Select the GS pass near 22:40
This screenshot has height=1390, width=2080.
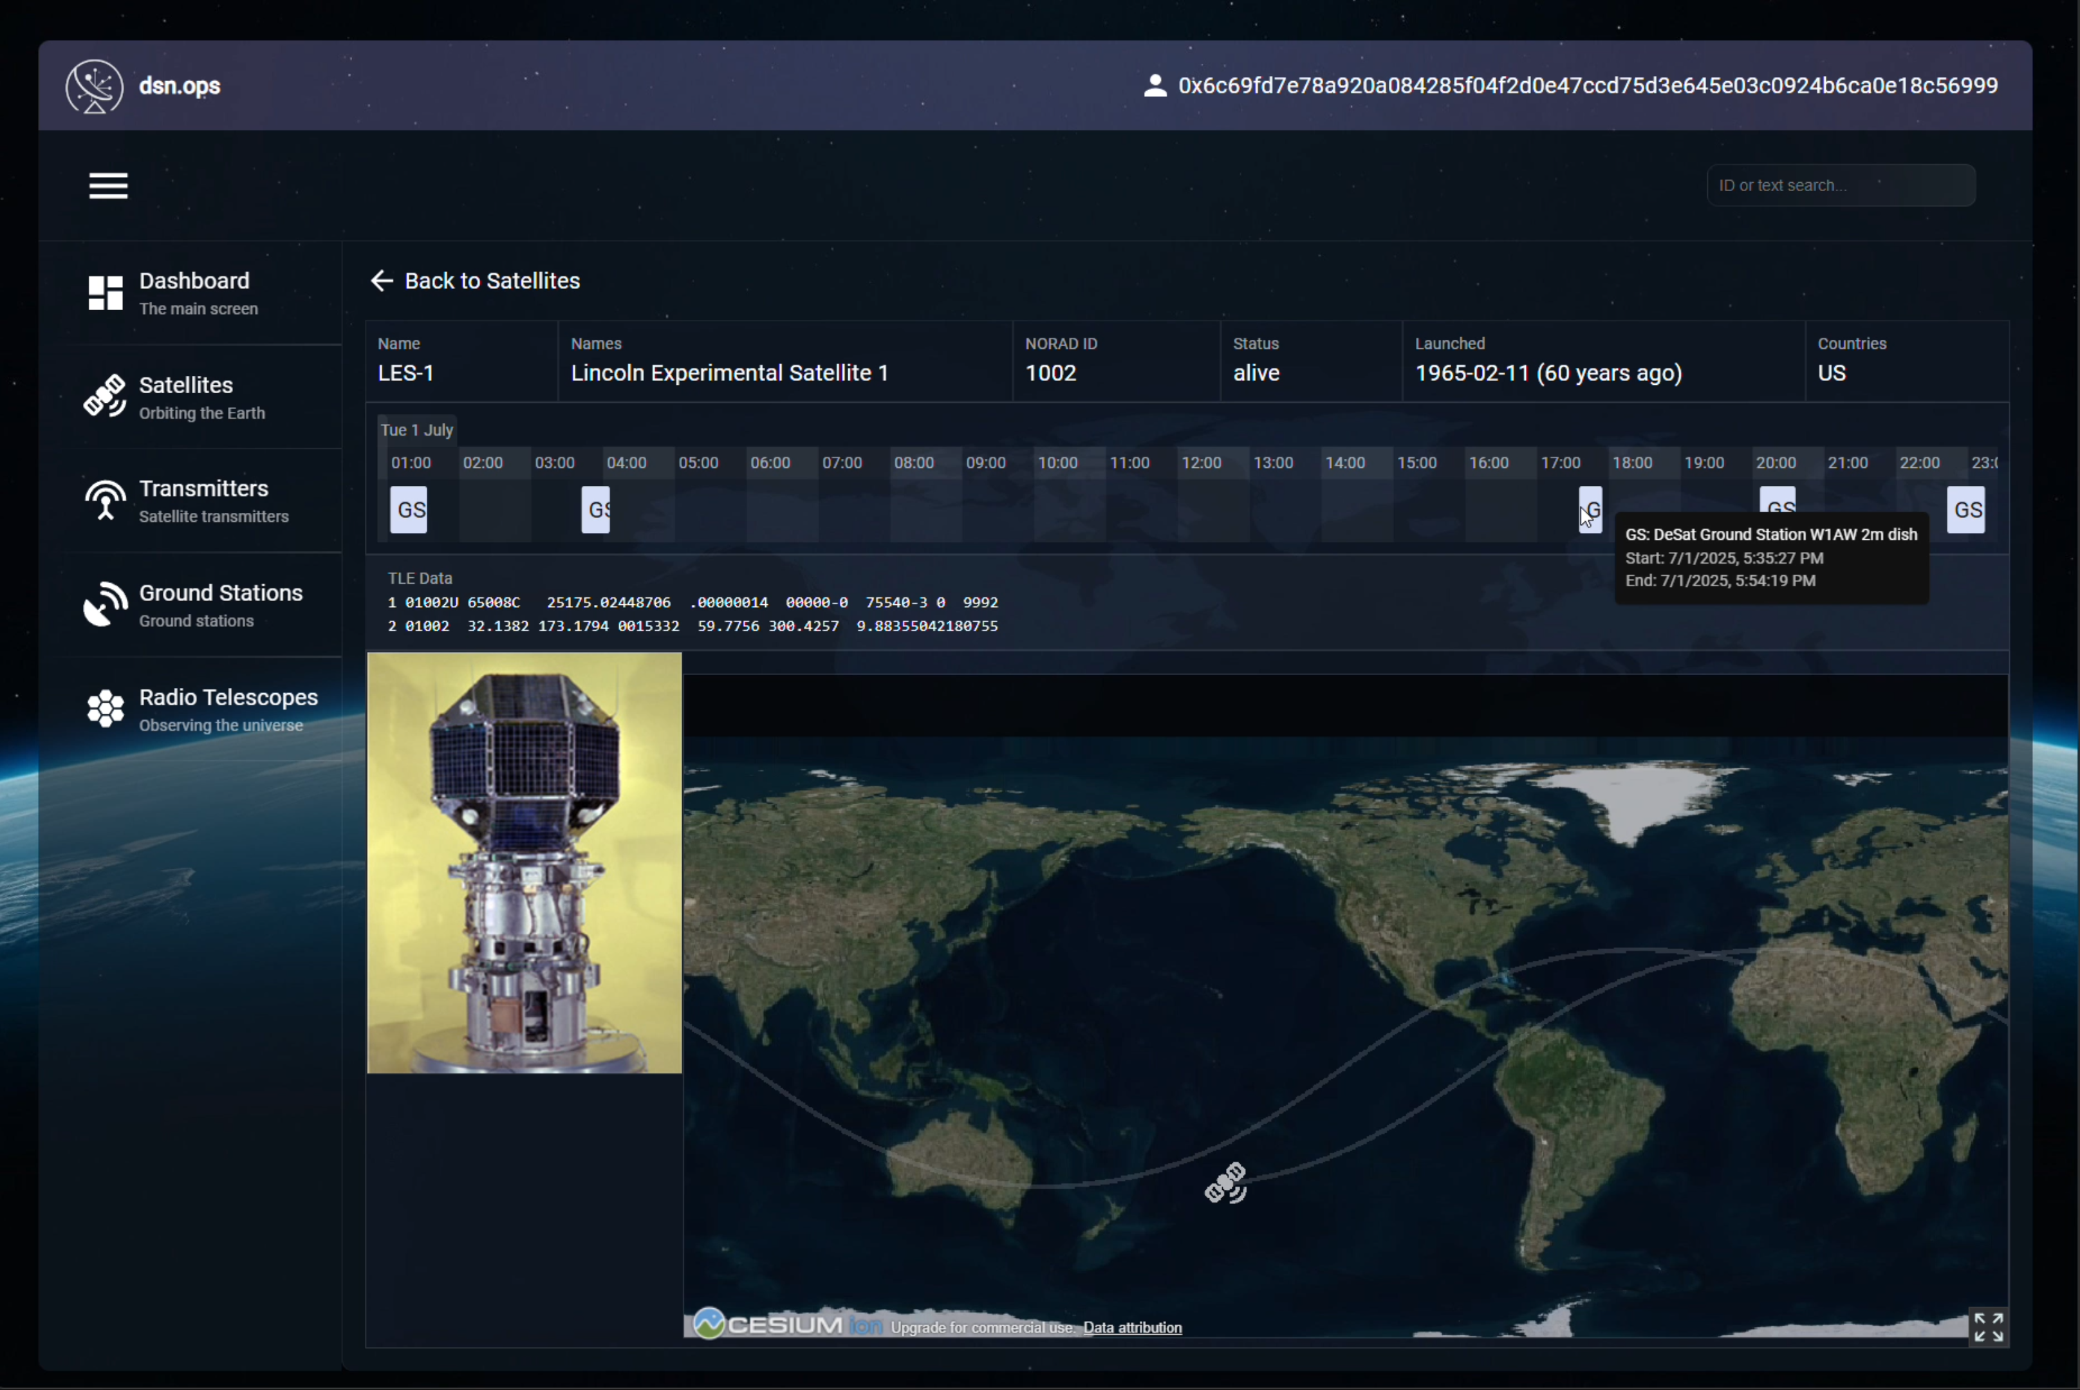coord(1965,510)
